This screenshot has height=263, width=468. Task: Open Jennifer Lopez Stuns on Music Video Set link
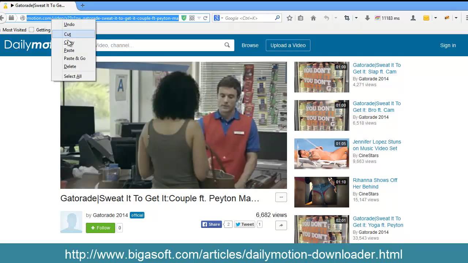[377, 145]
